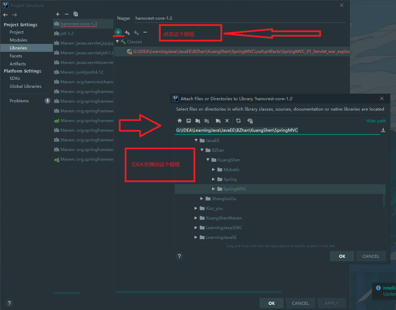Click the path input field in file chooser

click(277, 130)
